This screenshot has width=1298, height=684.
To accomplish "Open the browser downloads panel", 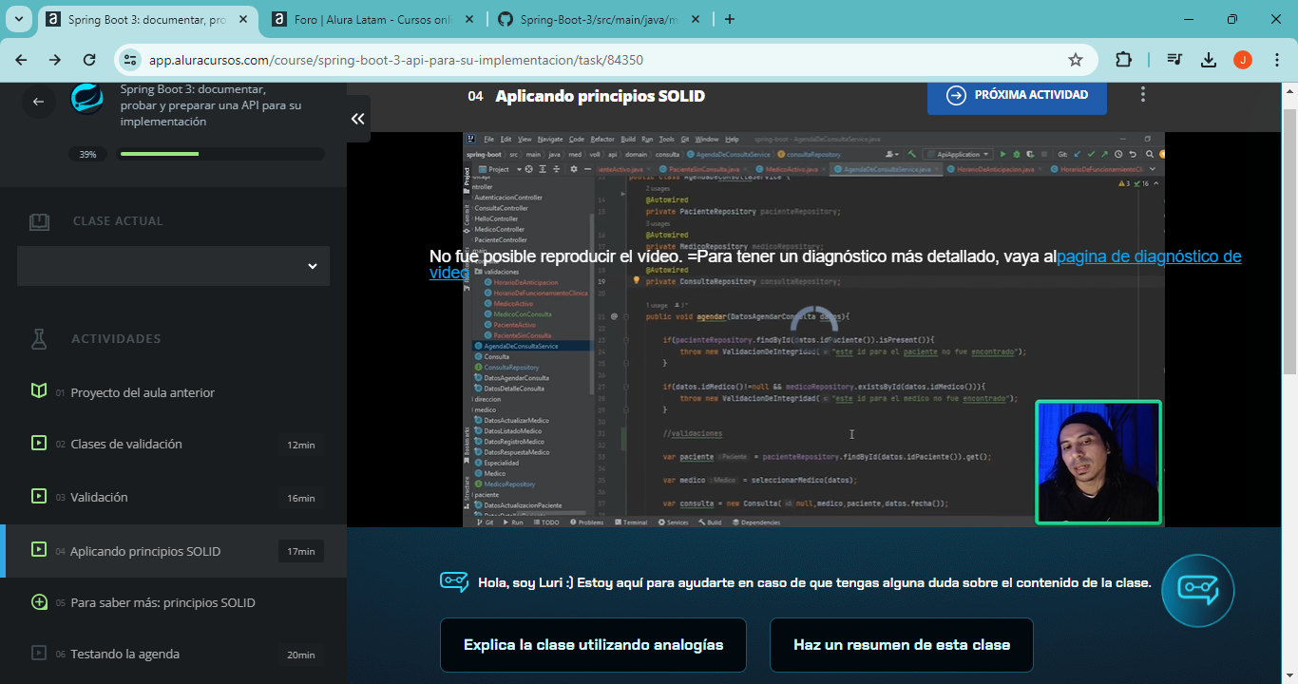I will 1209,60.
